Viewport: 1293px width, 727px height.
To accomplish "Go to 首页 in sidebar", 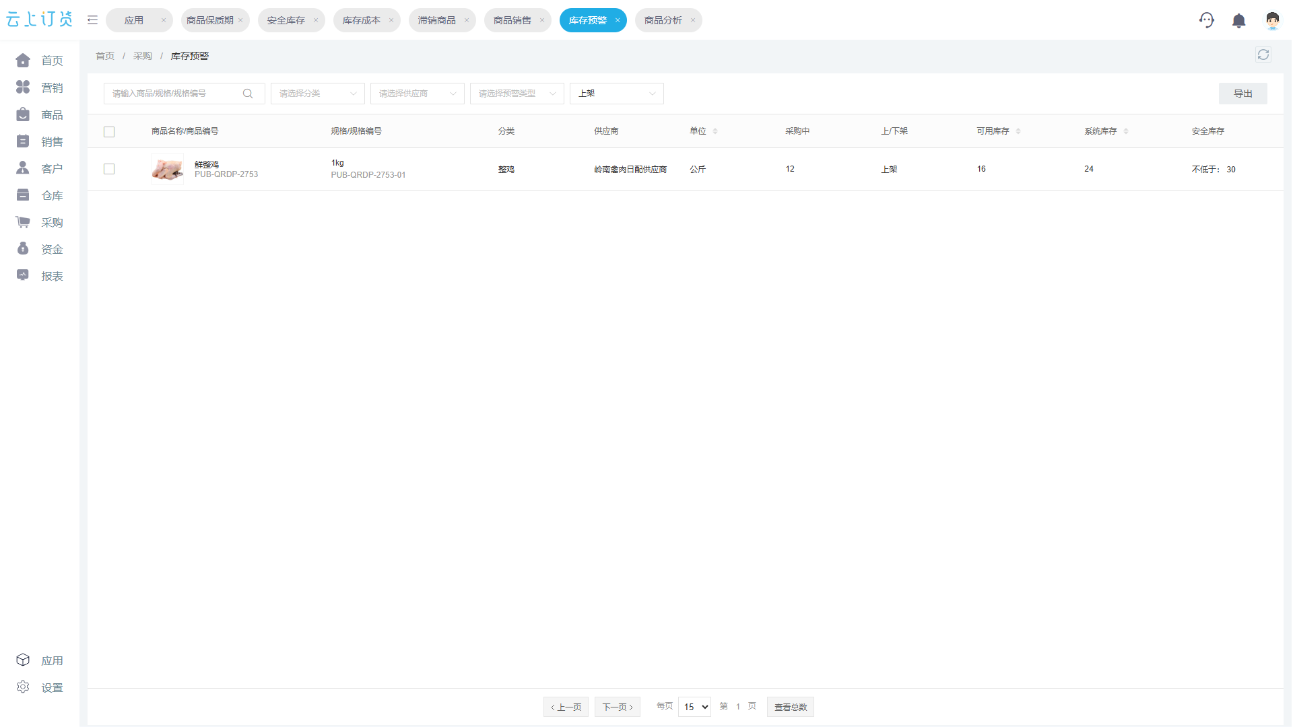I will (x=40, y=61).
